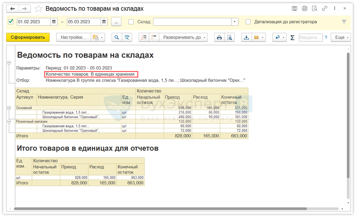
Task: Collapse the Основной warehouse group
Action: point(9,108)
